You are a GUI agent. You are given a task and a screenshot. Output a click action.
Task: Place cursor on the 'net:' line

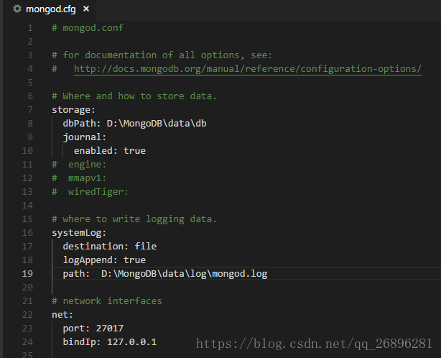(x=62, y=315)
